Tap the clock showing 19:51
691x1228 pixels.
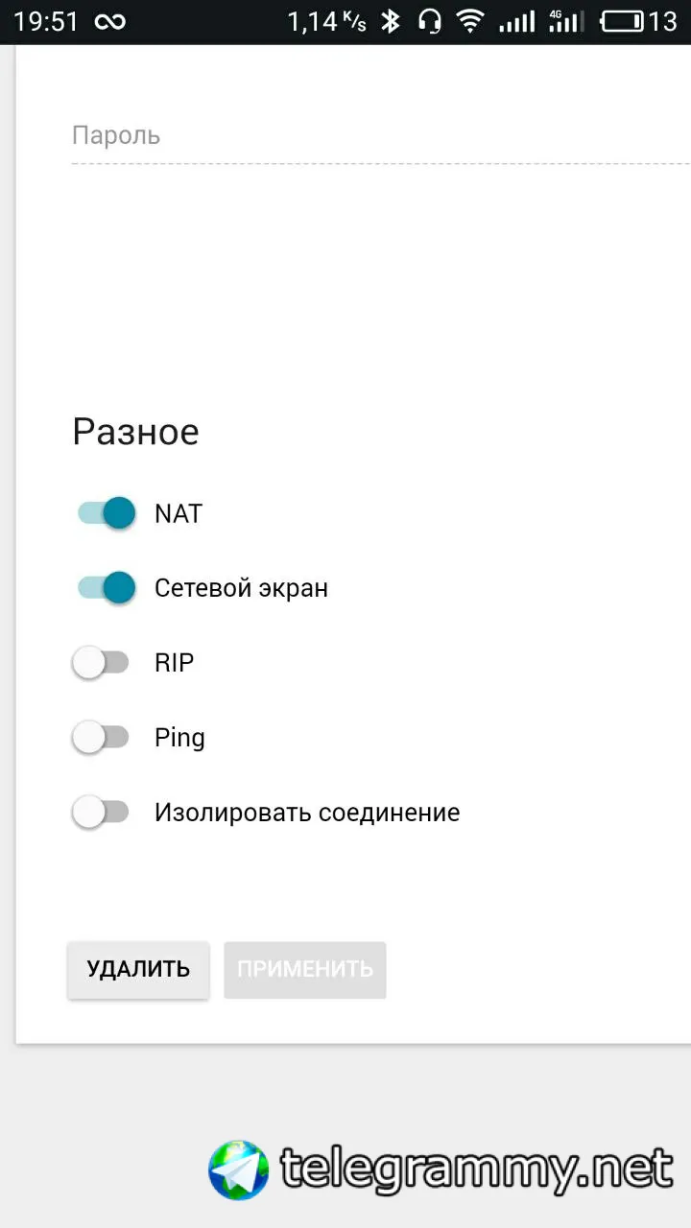45,21
